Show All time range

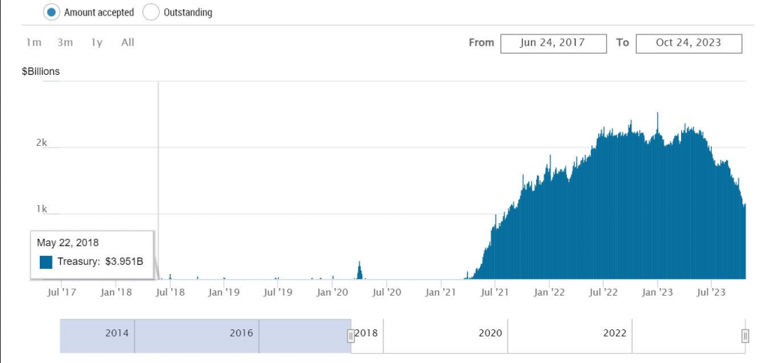pyautogui.click(x=127, y=42)
